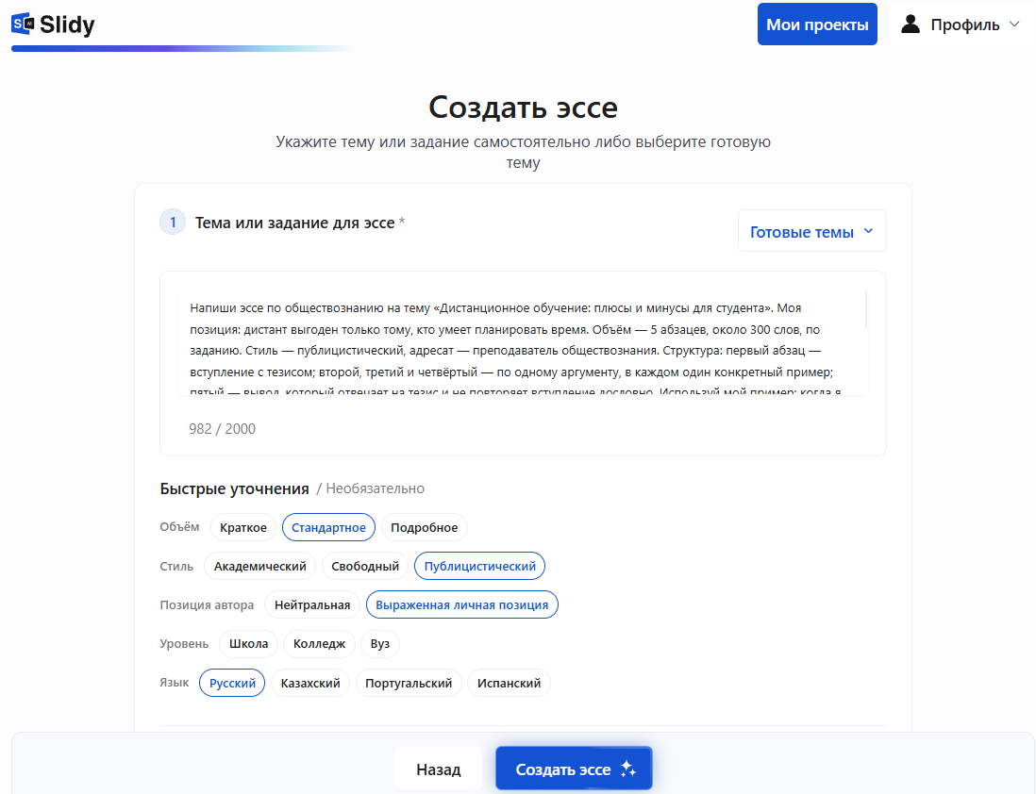Select the Школа level
The width and height of the screenshot is (1036, 794).
(248, 644)
